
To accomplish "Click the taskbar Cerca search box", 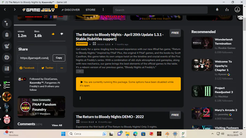I will click(87, 134).
